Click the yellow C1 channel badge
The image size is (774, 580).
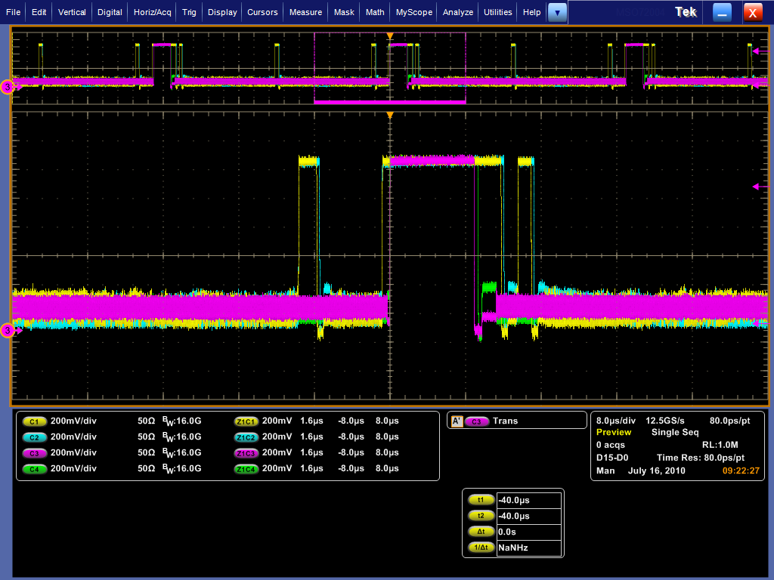pyautogui.click(x=35, y=421)
